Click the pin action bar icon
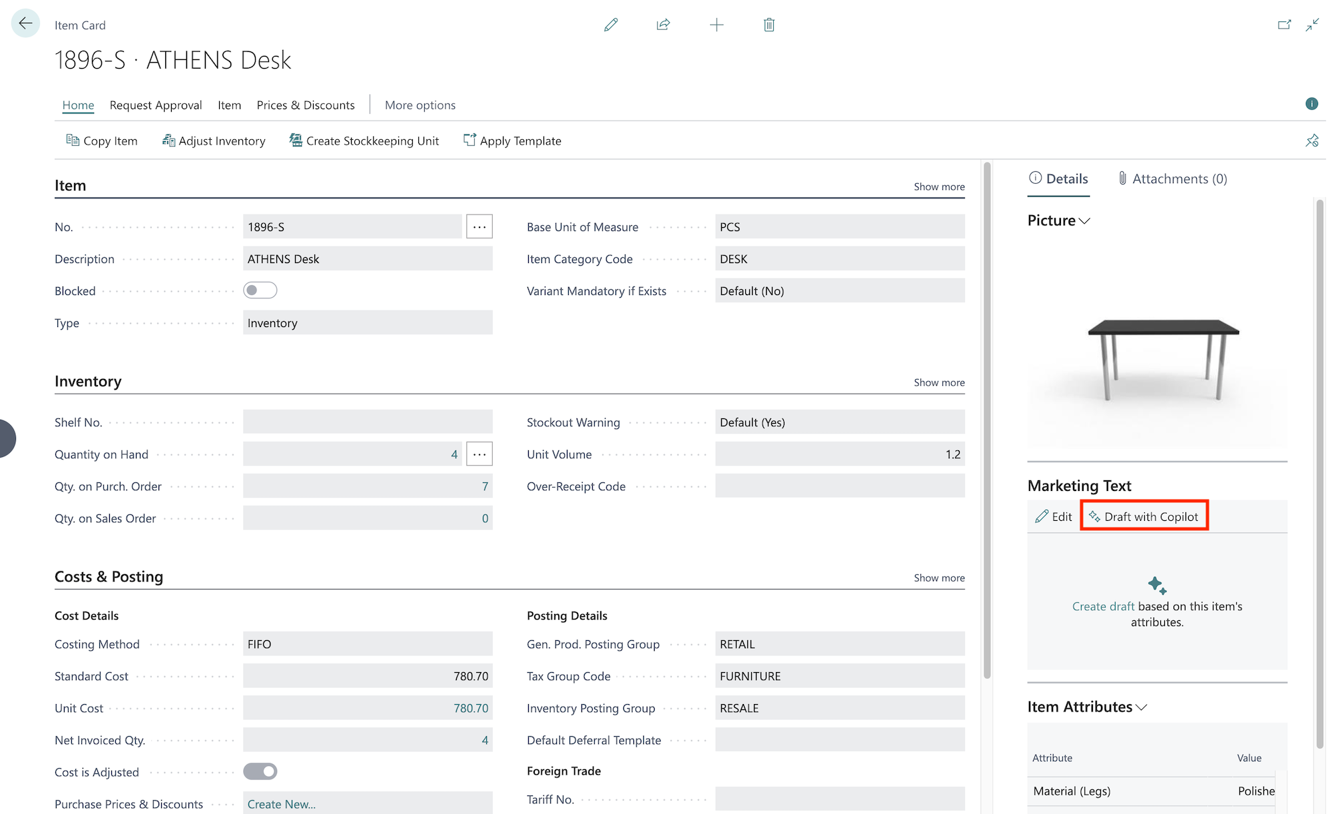Screen dimensions: 1332x814 (1312, 141)
